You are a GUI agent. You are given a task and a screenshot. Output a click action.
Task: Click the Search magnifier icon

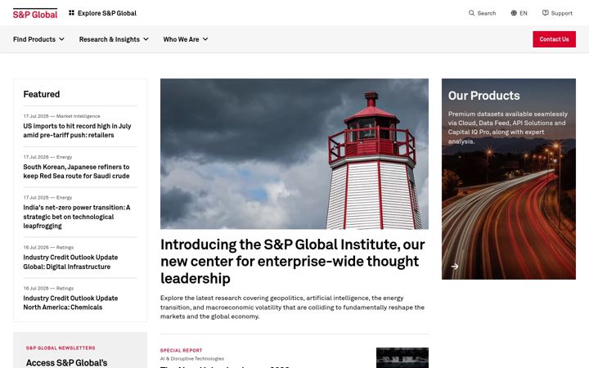tap(471, 13)
